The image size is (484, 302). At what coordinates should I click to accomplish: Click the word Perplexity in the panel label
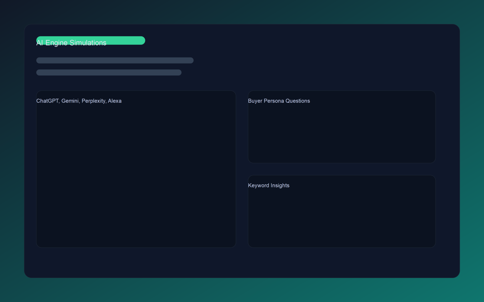tap(94, 101)
